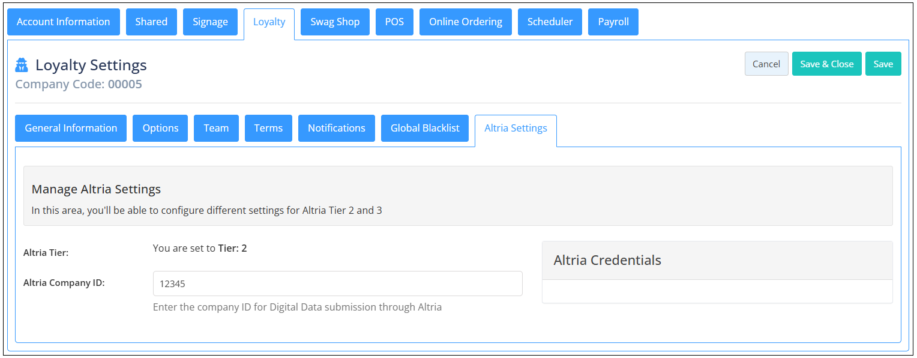Viewport: 917px width, 358px height.
Task: Go to Notifications sub-tab
Action: [337, 128]
